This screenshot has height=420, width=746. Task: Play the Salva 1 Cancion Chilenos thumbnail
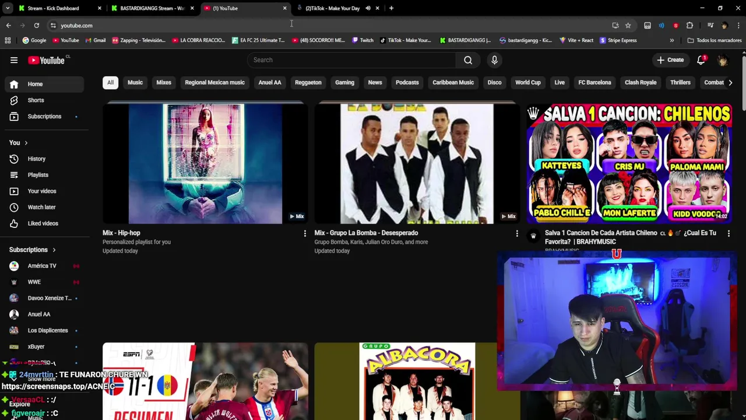[x=629, y=163]
